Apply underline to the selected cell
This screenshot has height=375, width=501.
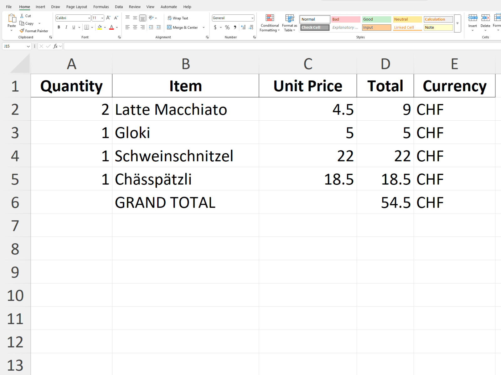pyautogui.click(x=73, y=27)
